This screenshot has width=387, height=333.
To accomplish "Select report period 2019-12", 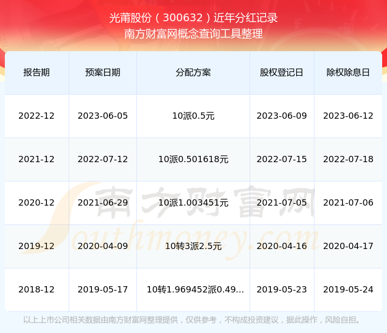I will coord(37,246).
